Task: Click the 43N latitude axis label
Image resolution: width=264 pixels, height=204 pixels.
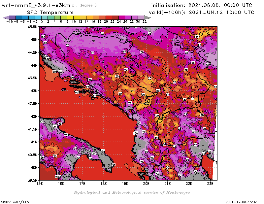Action: (34, 91)
